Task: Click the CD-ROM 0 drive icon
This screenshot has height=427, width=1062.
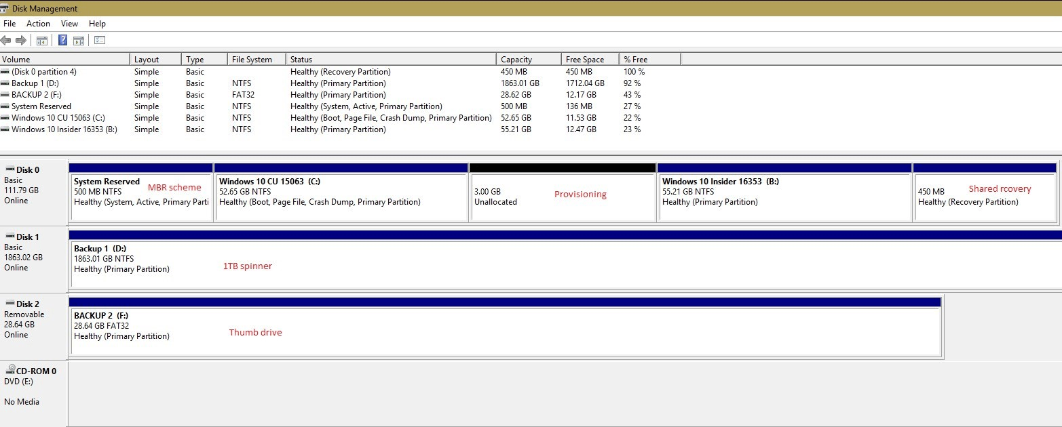Action: [10, 370]
